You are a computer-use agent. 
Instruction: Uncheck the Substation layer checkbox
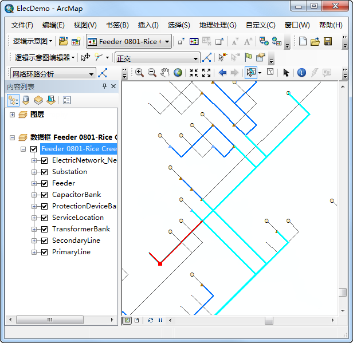pyautogui.click(x=44, y=172)
